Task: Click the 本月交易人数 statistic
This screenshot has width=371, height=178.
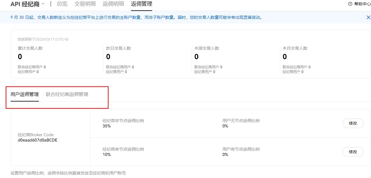Action: point(295,48)
